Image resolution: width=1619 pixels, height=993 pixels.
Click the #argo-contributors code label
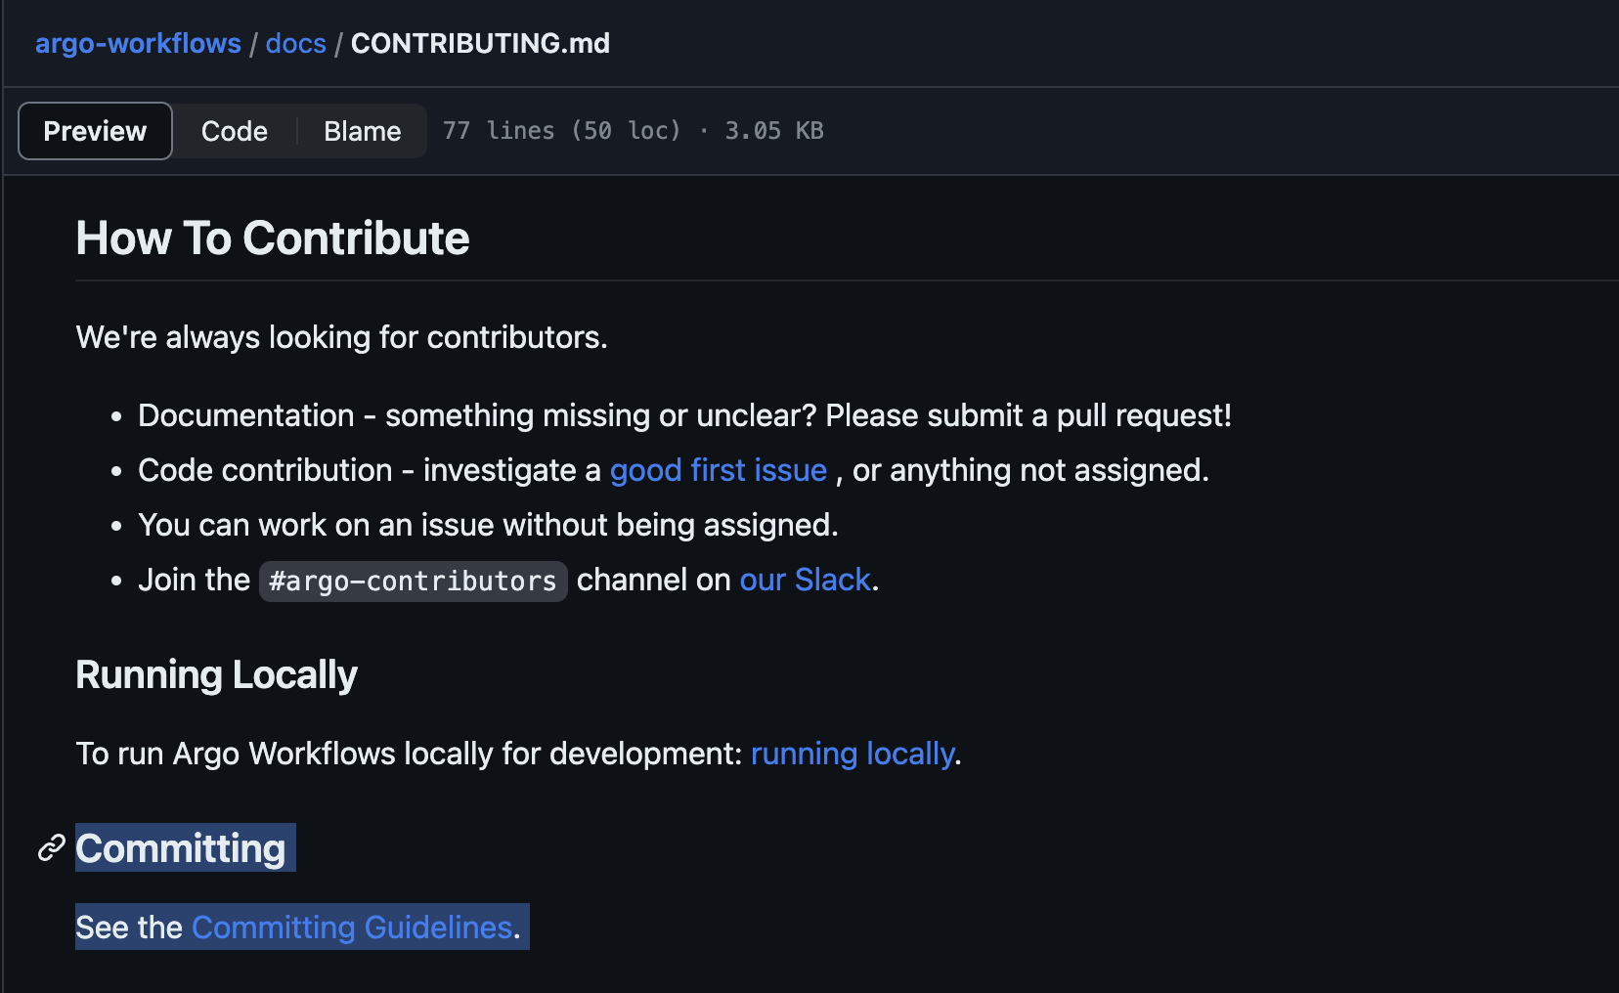coord(413,582)
